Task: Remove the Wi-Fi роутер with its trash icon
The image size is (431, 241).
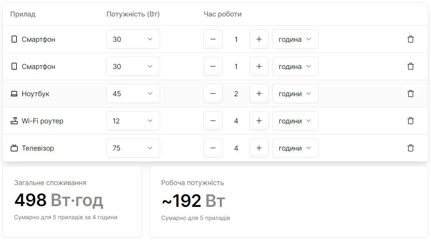Action: (x=411, y=121)
